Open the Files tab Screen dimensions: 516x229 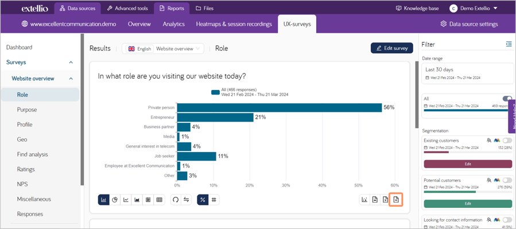pyautogui.click(x=204, y=9)
